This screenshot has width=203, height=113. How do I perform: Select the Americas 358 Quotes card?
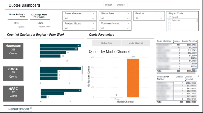pyautogui.click(x=13, y=51)
